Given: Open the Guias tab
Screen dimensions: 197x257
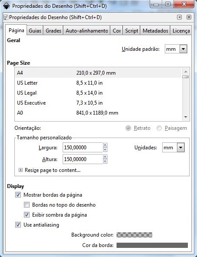Looking at the screenshot, I should [x=35, y=31].
